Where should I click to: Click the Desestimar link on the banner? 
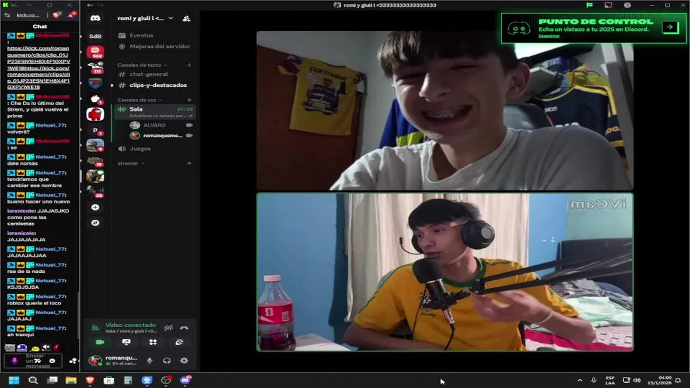tap(549, 36)
